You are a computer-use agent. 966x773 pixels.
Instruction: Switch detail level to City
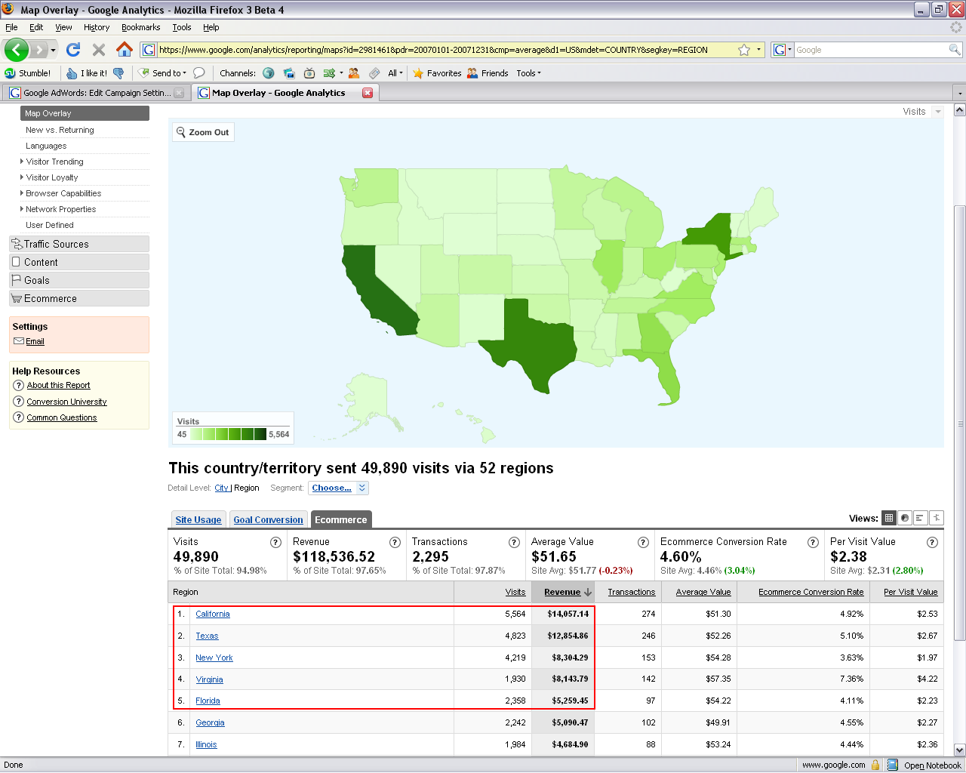tap(221, 488)
